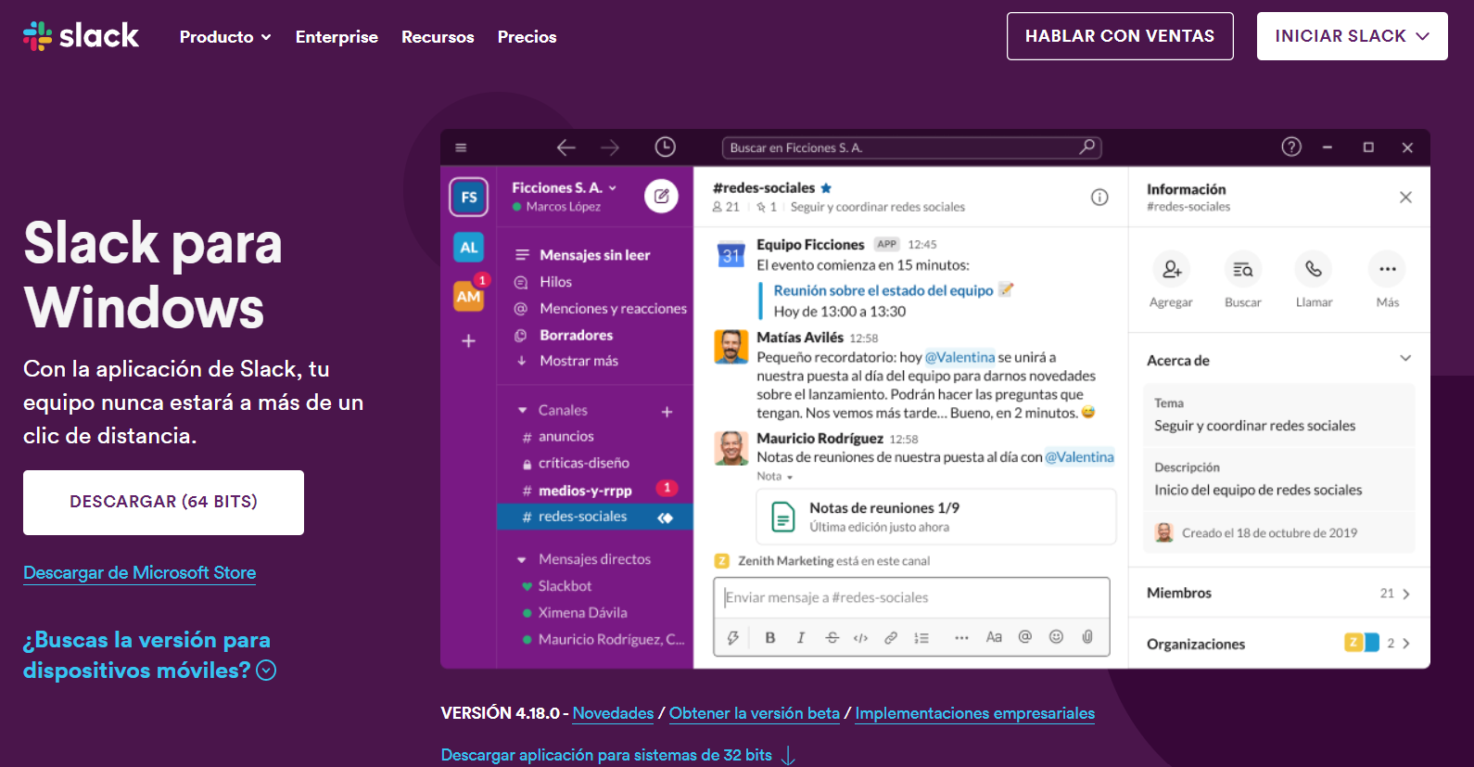The width and height of the screenshot is (1474, 767).
Task: Open Notas de reuniones 1/9 attachment
Action: [936, 517]
